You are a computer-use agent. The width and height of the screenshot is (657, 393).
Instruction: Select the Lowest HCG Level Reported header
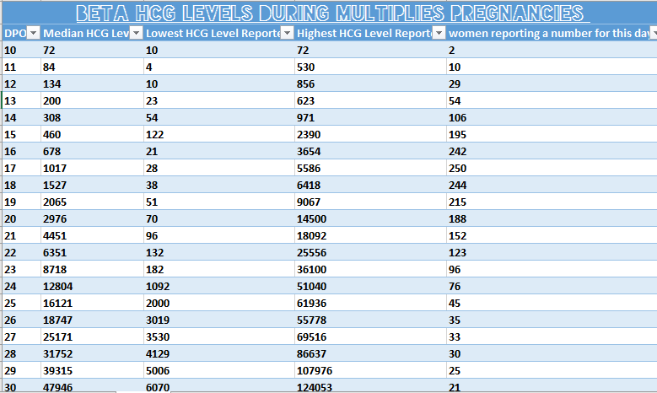[x=213, y=33]
